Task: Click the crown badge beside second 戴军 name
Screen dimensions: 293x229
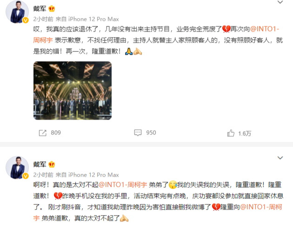Action: click(x=52, y=165)
